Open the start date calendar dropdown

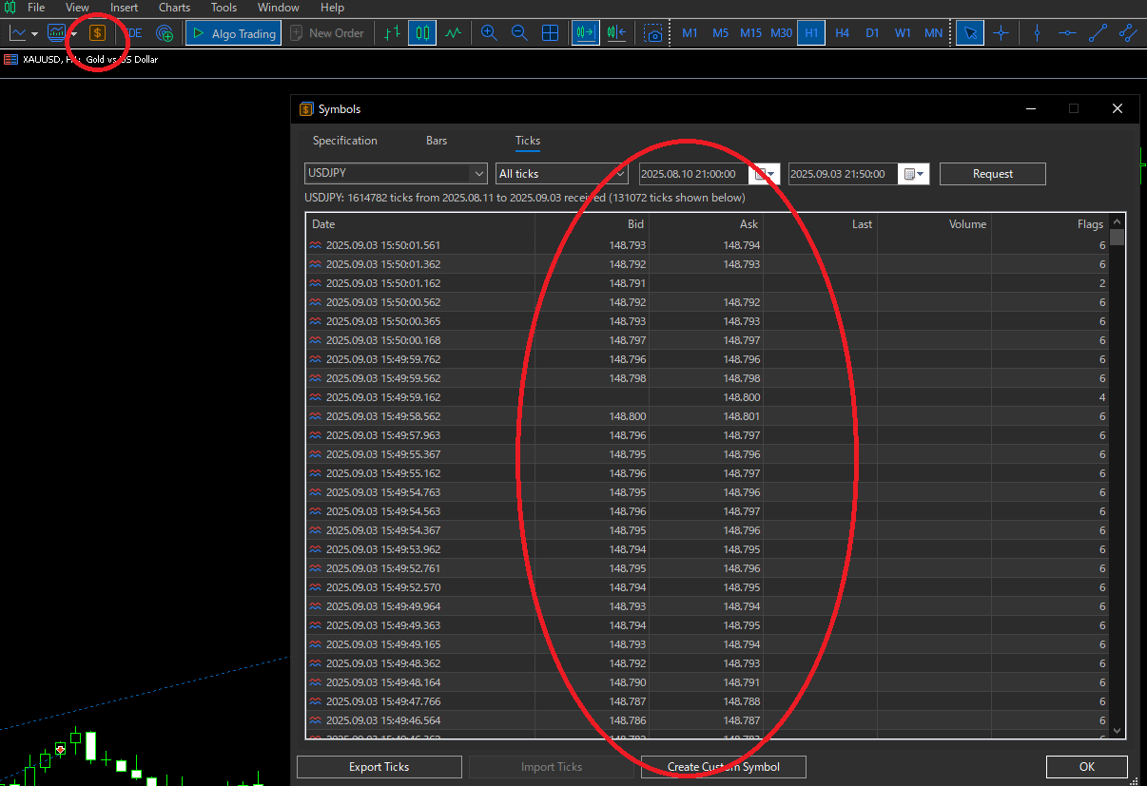click(766, 174)
